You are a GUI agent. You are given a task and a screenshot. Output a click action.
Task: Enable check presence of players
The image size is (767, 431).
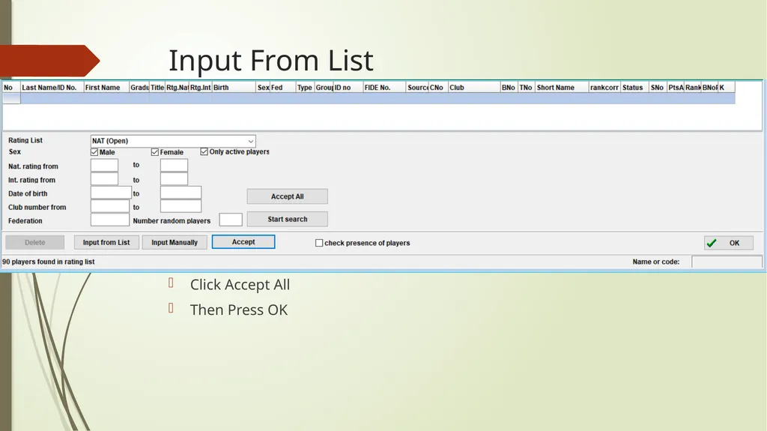coord(319,243)
